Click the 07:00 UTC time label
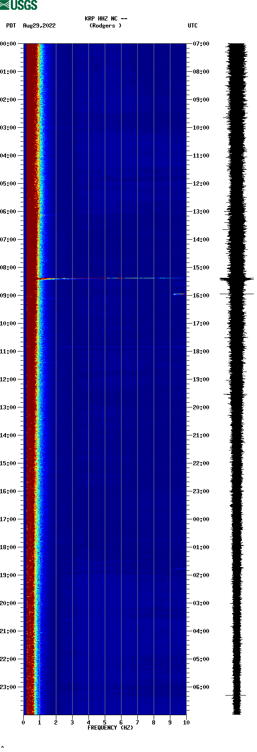Screen dimensions: 257x752 [x=201, y=44]
